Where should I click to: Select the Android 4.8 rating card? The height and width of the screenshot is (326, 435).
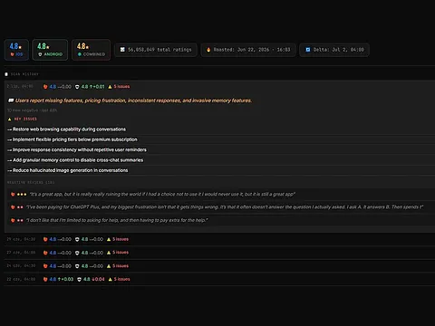(50, 50)
